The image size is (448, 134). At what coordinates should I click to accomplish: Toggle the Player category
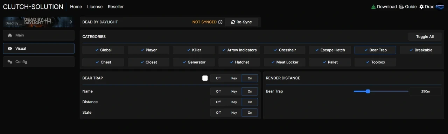click(148, 50)
